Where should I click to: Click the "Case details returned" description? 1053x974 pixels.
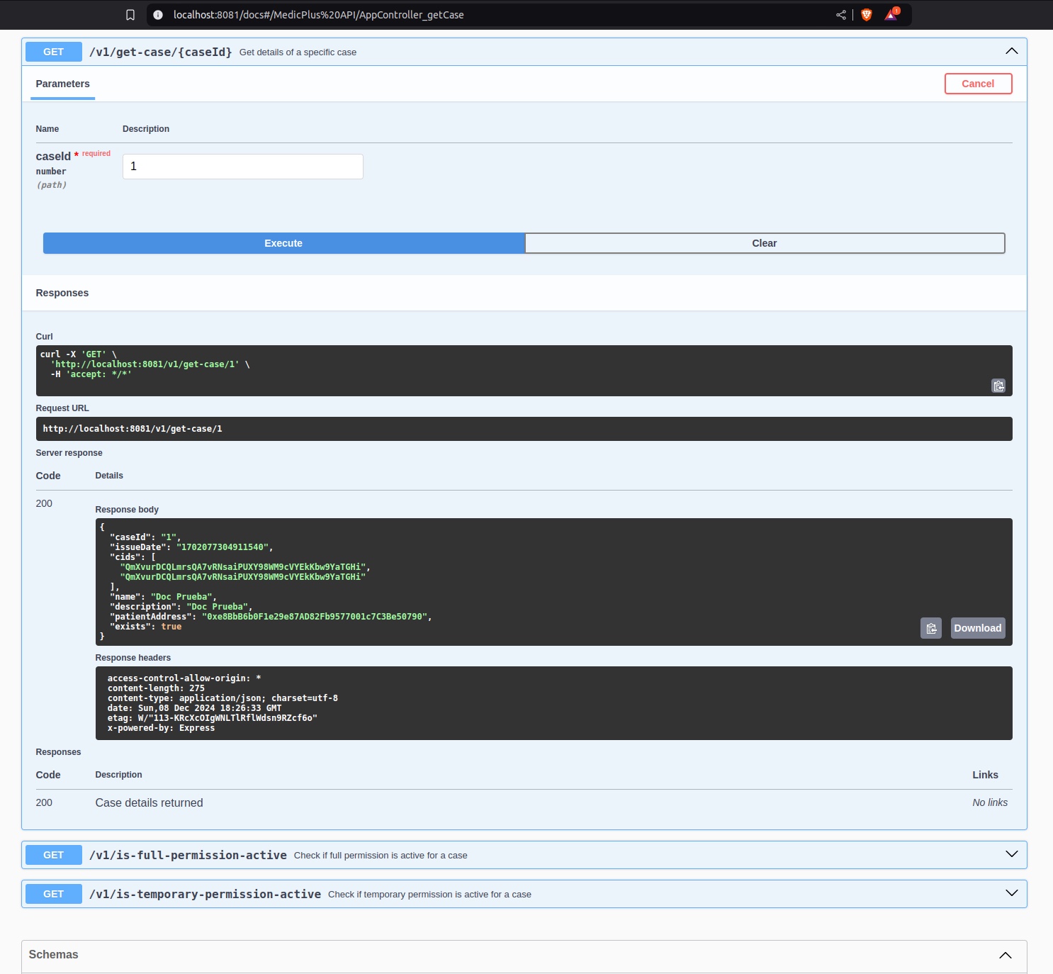(149, 802)
